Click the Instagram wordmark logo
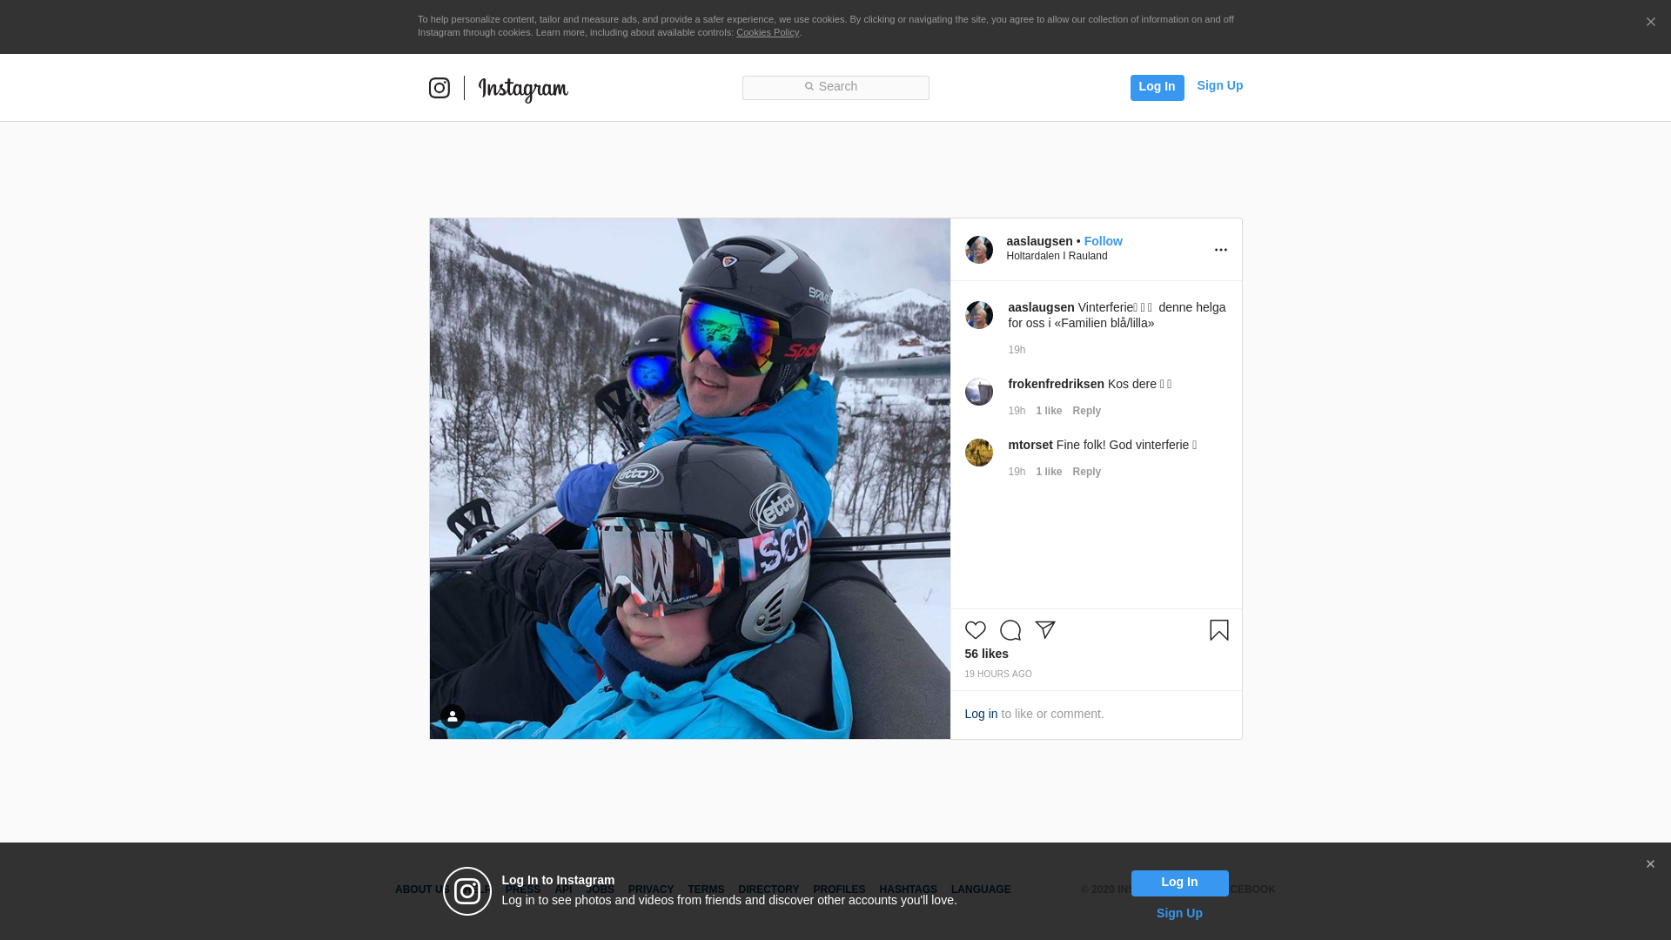The image size is (1671, 940). [523, 90]
